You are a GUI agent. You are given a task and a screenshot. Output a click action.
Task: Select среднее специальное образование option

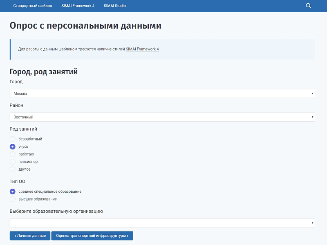13,191
